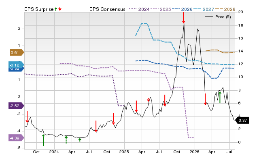Click the Apr label following 2026
Screen dimensions: 259x154
212,152
